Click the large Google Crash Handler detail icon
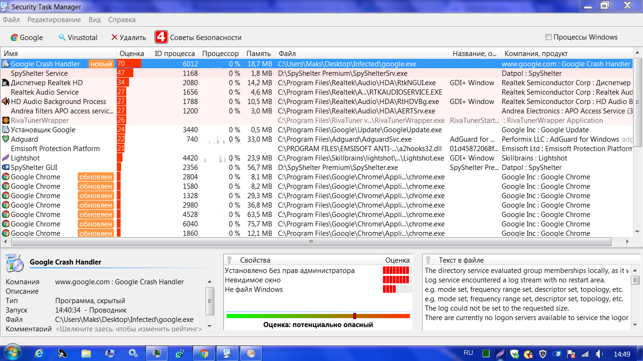The image size is (643, 361). tap(15, 263)
